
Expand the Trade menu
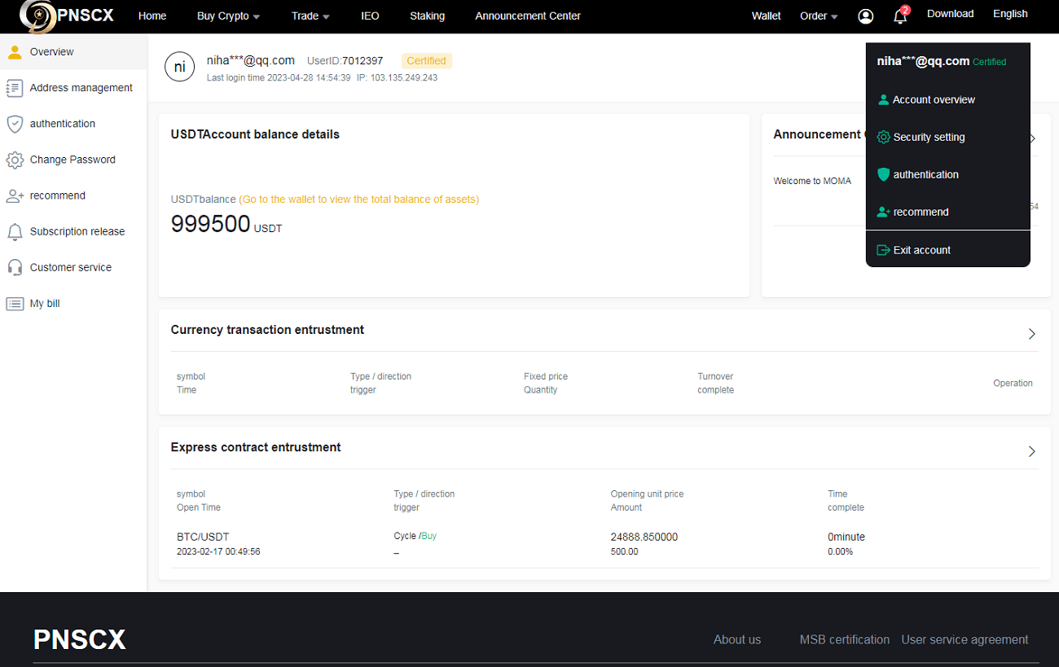point(310,15)
